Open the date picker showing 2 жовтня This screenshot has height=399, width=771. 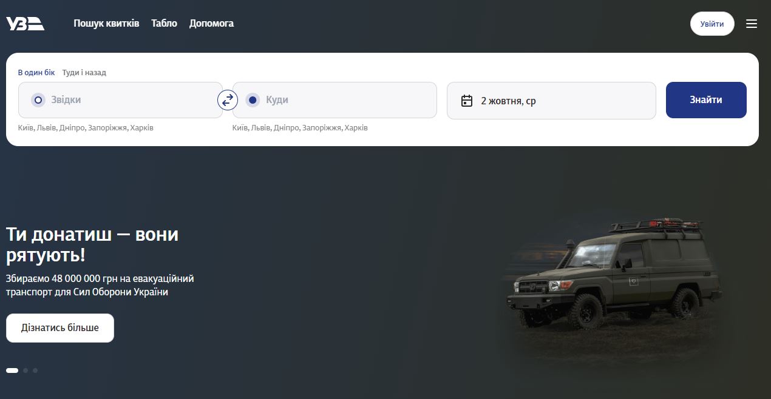pos(551,101)
